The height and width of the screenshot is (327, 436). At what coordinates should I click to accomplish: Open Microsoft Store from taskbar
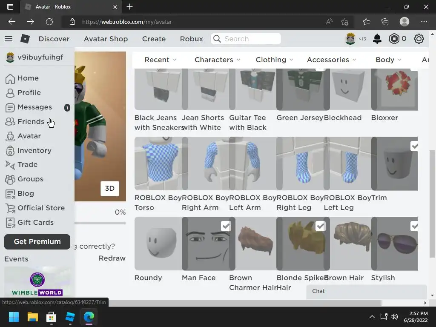point(51,317)
